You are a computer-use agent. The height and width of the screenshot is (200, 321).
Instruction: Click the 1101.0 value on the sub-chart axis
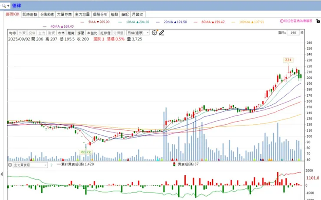click(313, 178)
